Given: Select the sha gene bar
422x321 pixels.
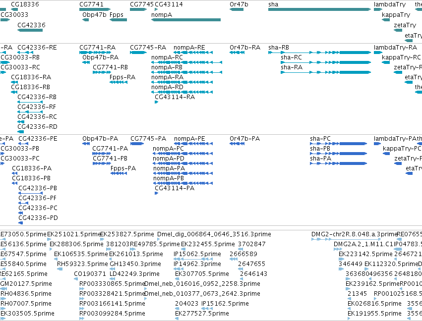Looking at the screenshot, I should click(x=319, y=9).
